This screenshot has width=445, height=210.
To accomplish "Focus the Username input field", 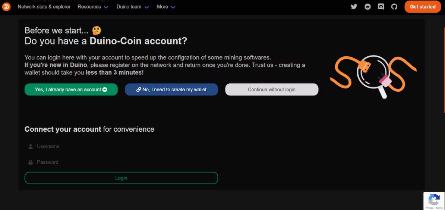I will coord(123,147).
